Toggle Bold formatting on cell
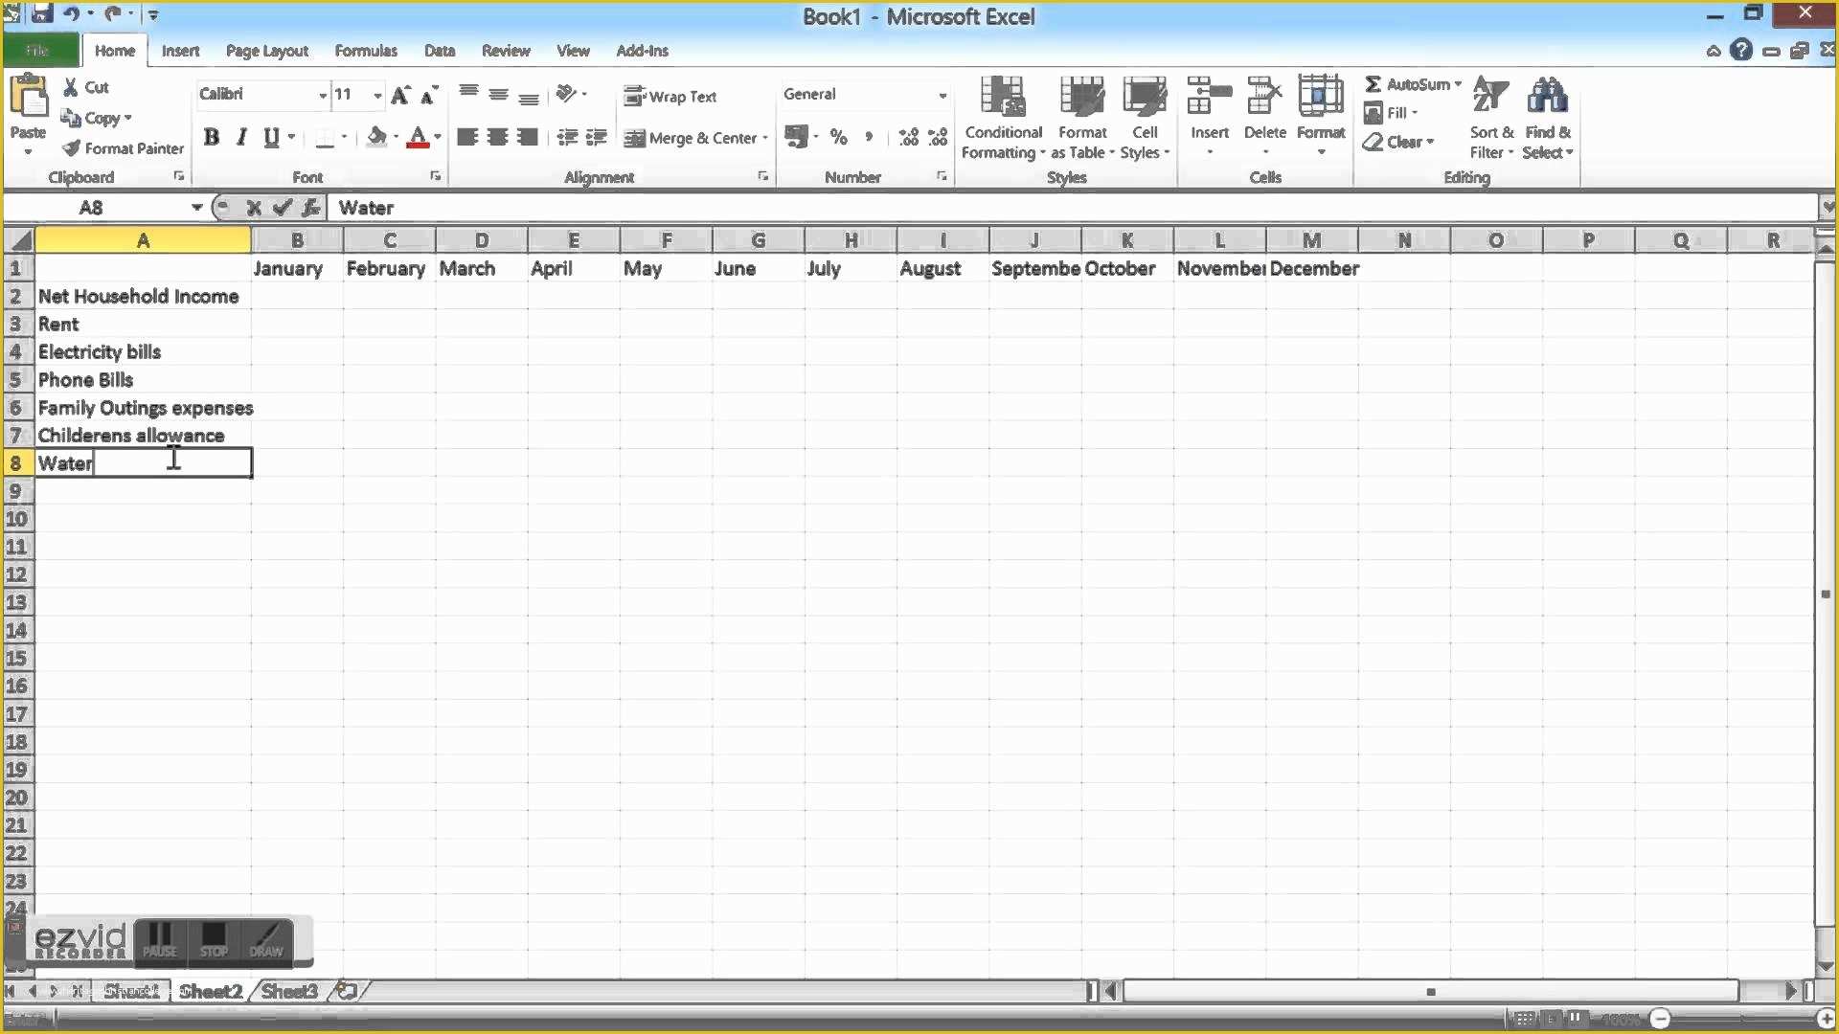This screenshot has height=1034, width=1839. coord(211,136)
